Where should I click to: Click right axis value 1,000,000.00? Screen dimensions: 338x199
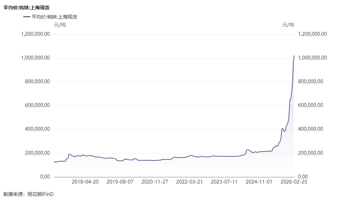[312, 58]
